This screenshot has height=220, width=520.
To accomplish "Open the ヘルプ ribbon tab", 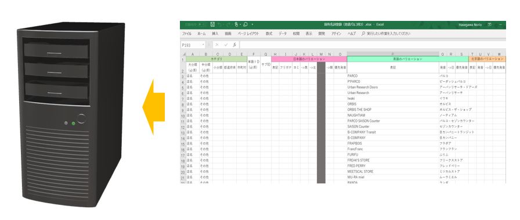I will point(351,34).
